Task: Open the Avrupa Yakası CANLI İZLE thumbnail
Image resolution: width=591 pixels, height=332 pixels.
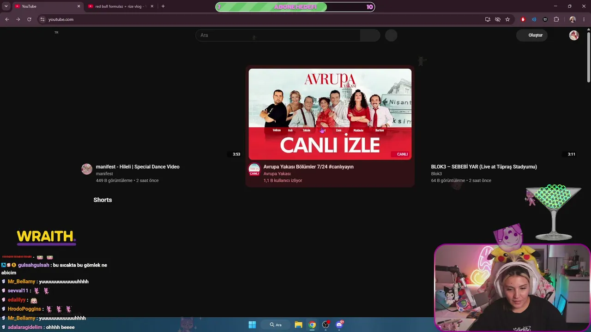Action: (x=330, y=114)
